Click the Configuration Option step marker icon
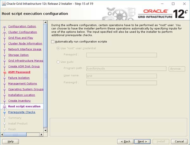 tap(5, 27)
